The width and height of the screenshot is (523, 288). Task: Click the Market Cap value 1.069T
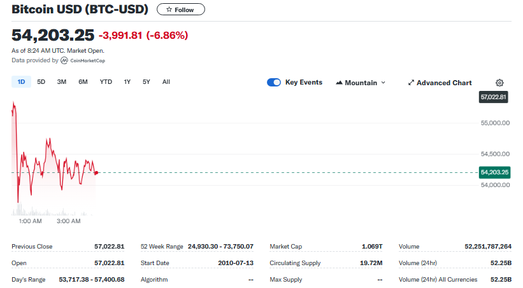coord(372,247)
